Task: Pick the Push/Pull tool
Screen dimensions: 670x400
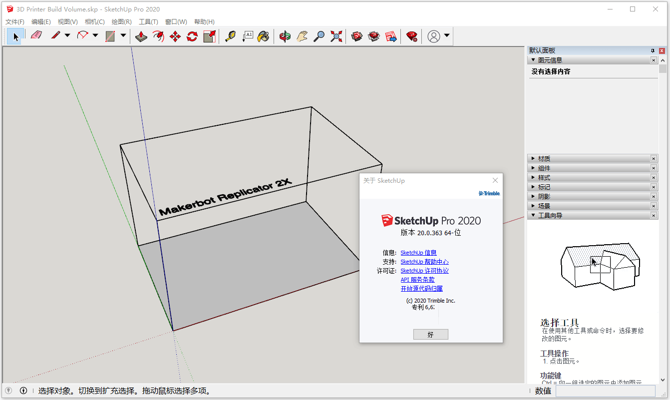Action: (141, 36)
